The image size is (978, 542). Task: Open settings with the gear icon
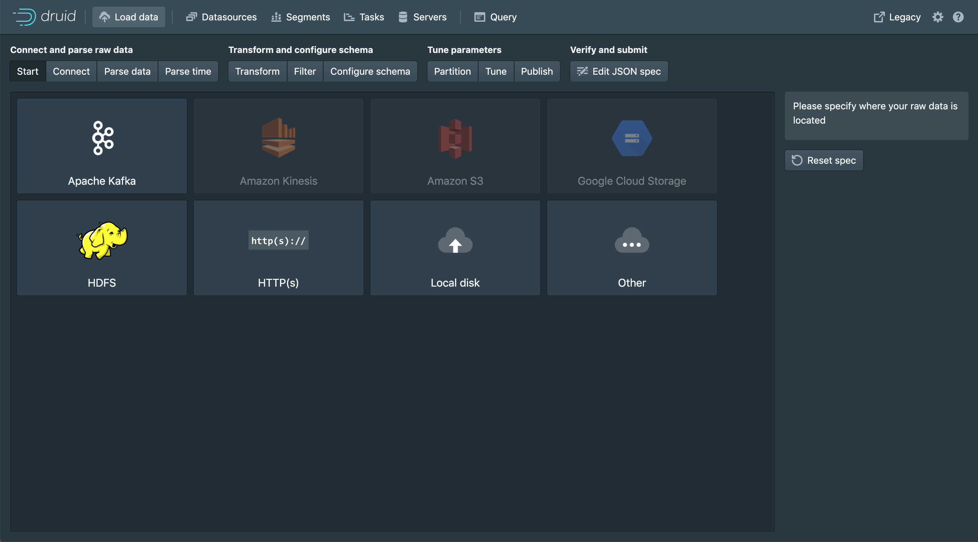click(x=937, y=17)
